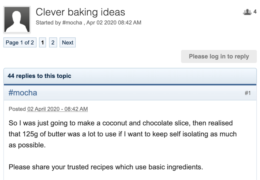The image size is (260, 180).
Task: Open the "Page 1 of 2" page jump dropdown
Action: 20,42
